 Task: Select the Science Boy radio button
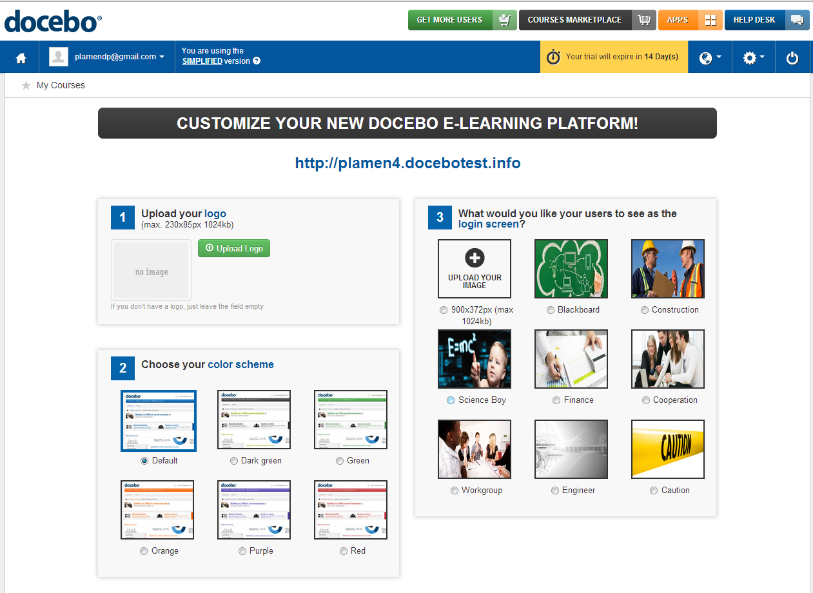[451, 400]
